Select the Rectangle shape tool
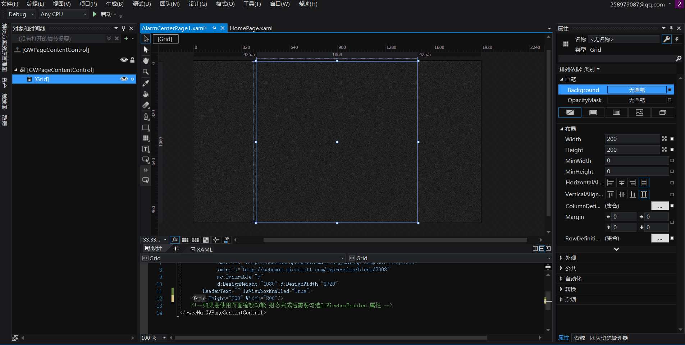Viewport: 685px width, 345px height. click(x=146, y=128)
